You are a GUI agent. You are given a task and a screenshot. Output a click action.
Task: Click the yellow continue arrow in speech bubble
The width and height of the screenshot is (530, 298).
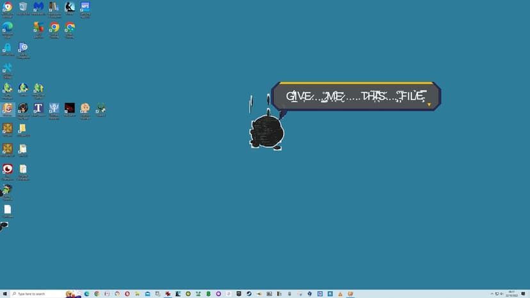tap(429, 105)
